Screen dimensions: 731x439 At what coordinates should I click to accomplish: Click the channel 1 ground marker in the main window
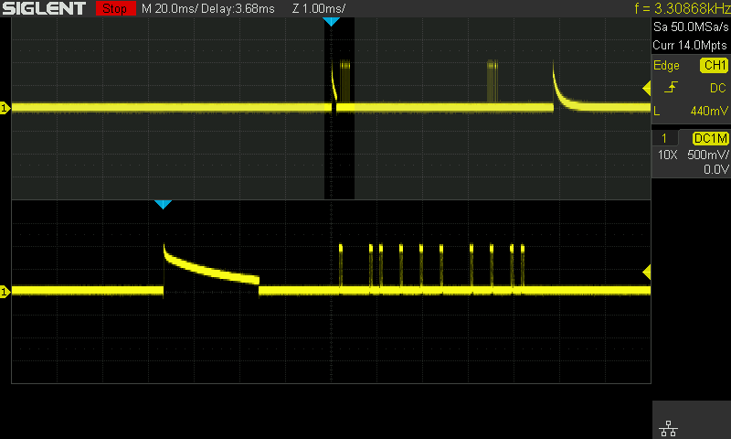tap(5, 108)
